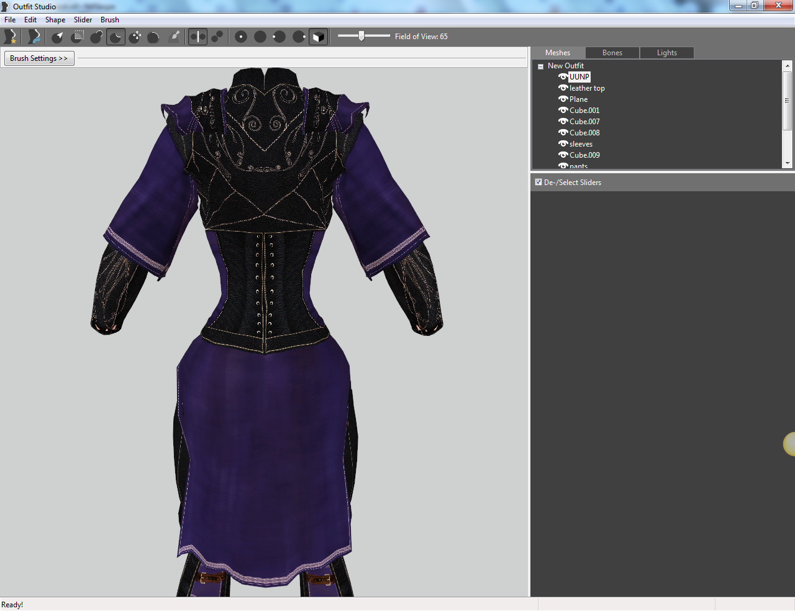This screenshot has width=795, height=611.
Task: Select the New Outfit root label
Action: (x=566, y=66)
